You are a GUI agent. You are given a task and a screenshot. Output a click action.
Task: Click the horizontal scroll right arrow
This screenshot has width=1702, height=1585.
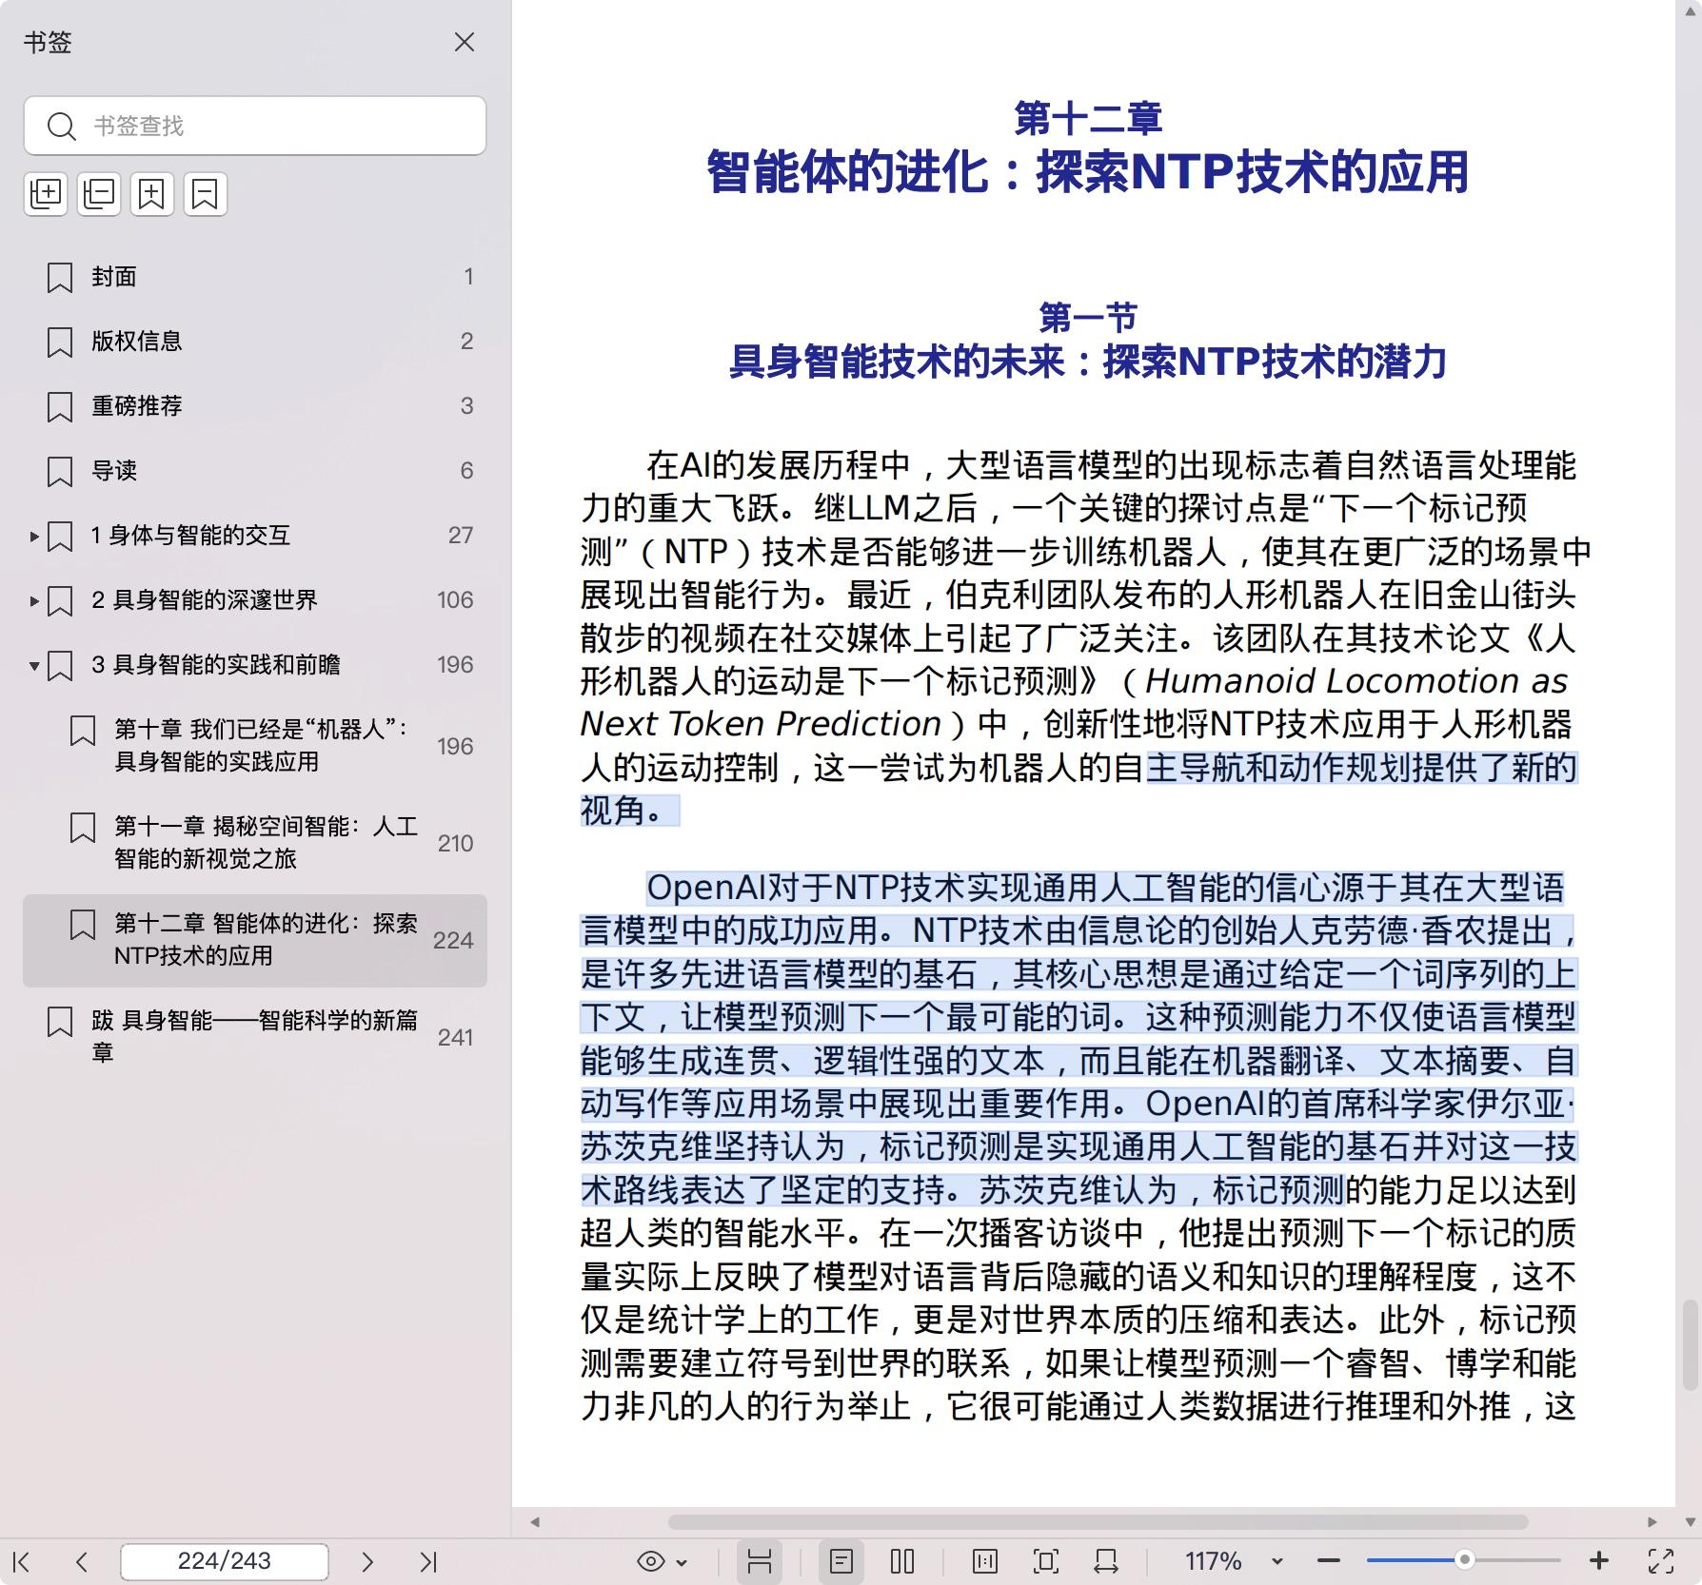(x=1653, y=1522)
